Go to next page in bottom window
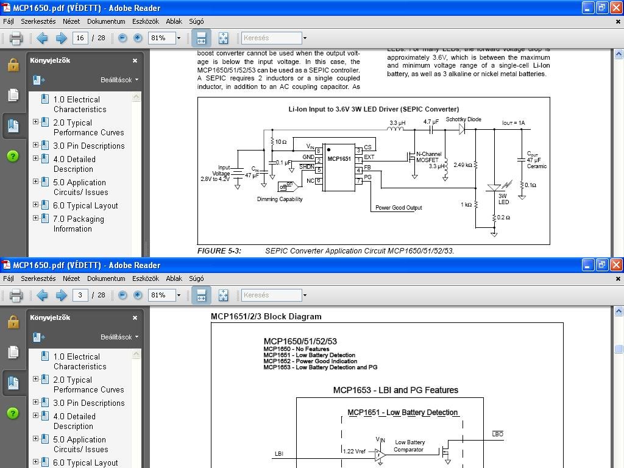The width and height of the screenshot is (624, 468). (x=61, y=296)
